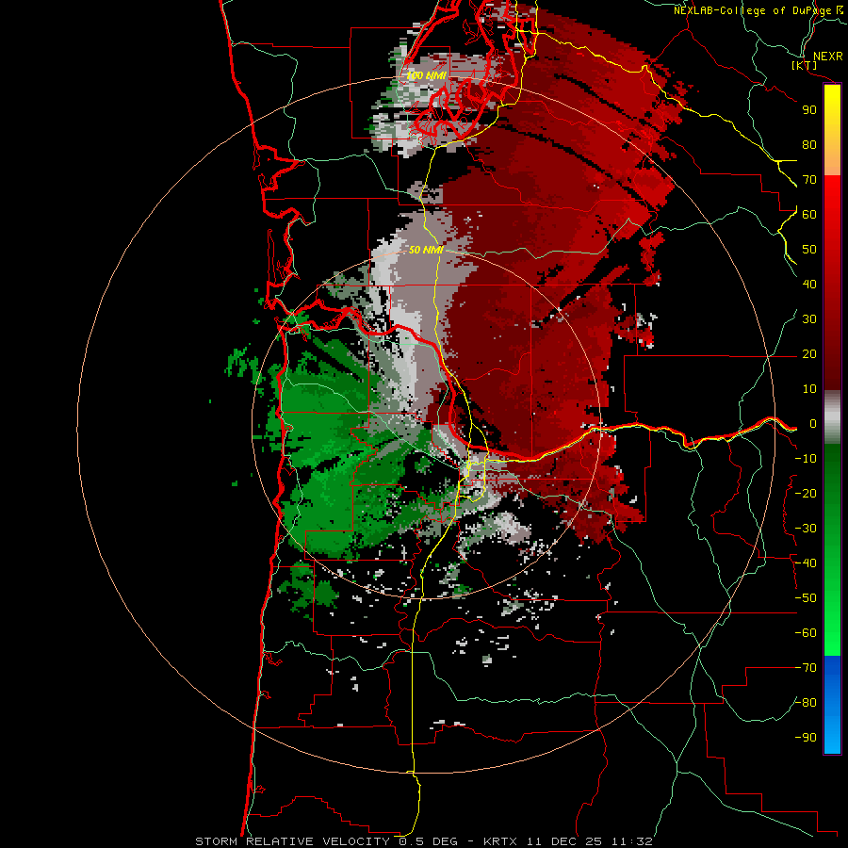This screenshot has width=848, height=848.
Task: Click the -50 value on velocity scale
Action: pos(806,598)
